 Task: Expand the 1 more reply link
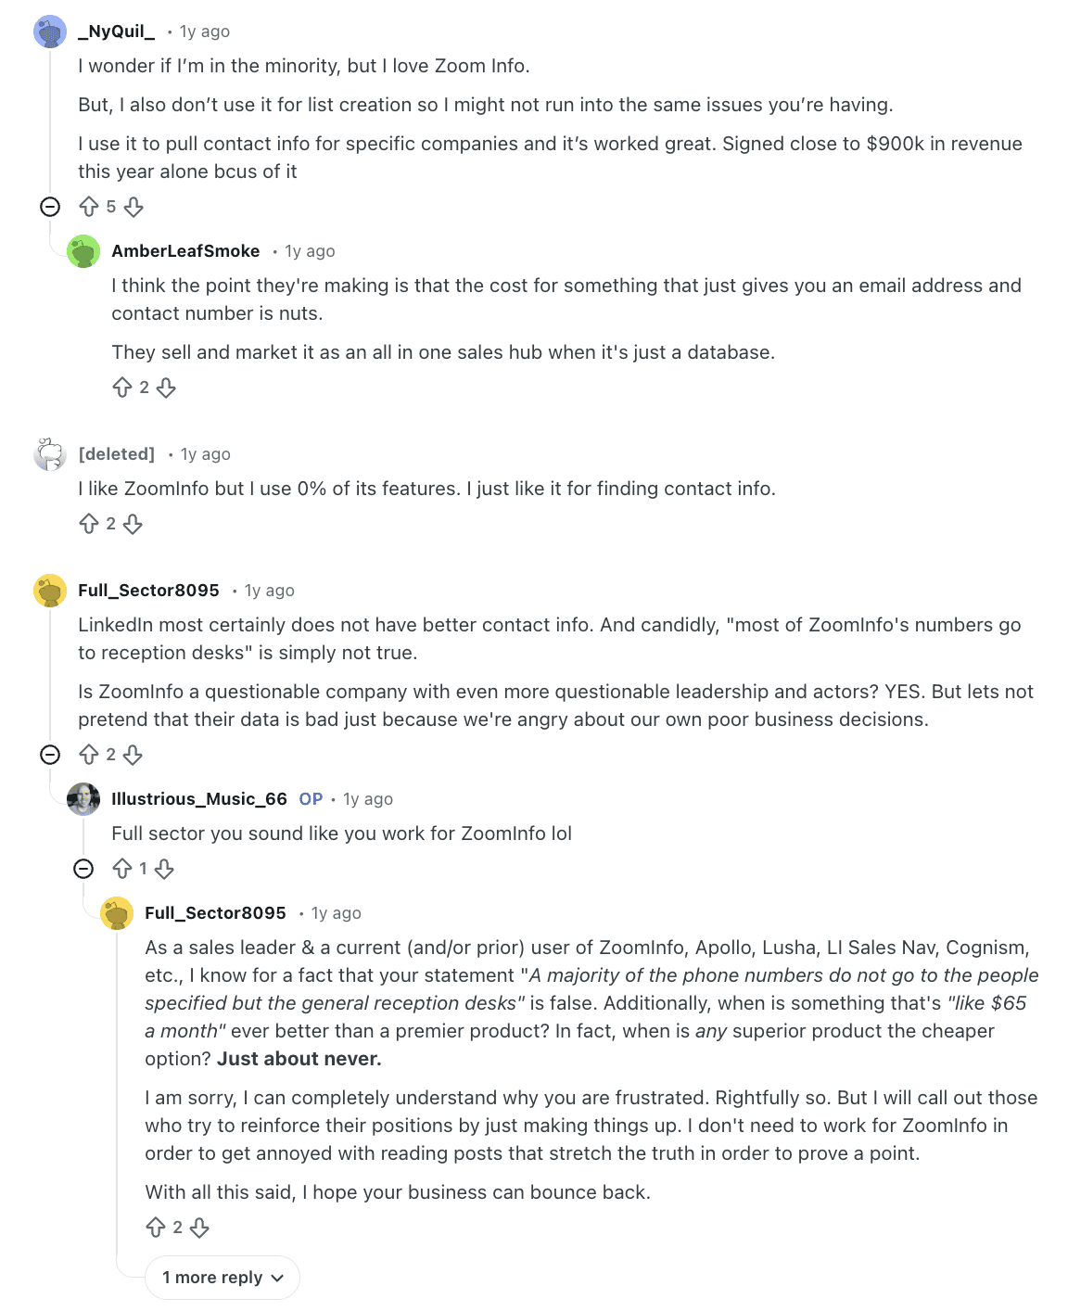pyautogui.click(x=222, y=1277)
